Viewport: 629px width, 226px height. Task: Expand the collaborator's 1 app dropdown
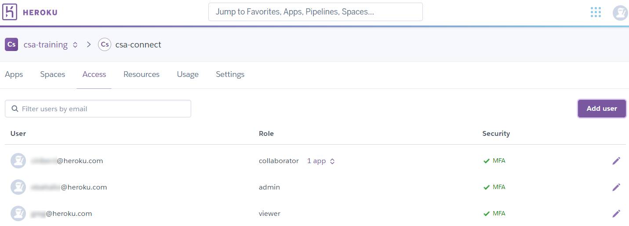point(321,161)
